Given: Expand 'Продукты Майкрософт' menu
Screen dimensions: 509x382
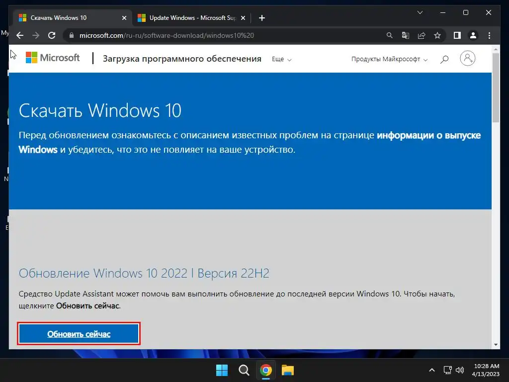Looking at the screenshot, I should click(389, 59).
